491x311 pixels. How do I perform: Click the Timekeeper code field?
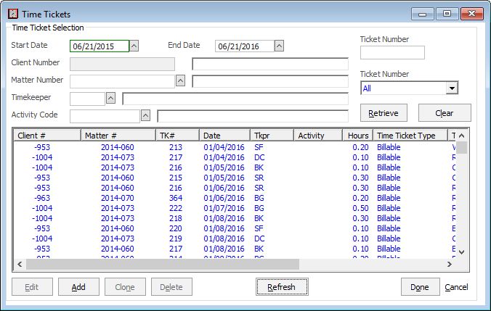[x=87, y=99]
